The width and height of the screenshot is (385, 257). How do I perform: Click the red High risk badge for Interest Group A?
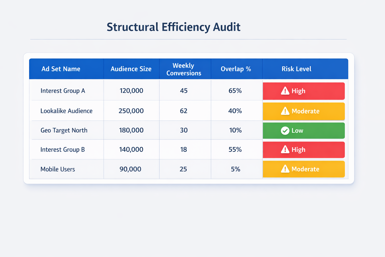coord(304,91)
